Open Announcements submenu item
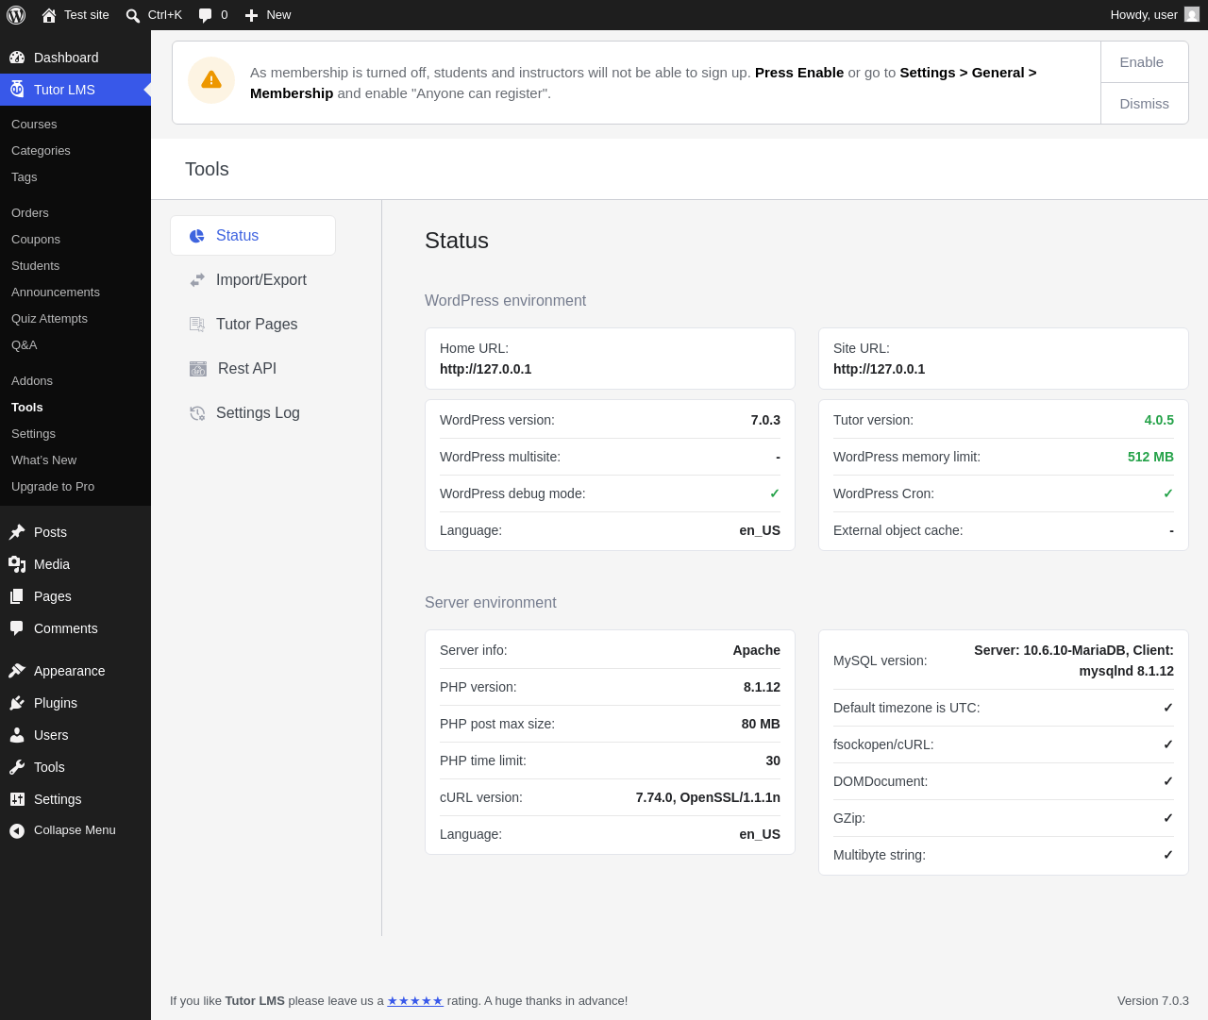 [56, 293]
